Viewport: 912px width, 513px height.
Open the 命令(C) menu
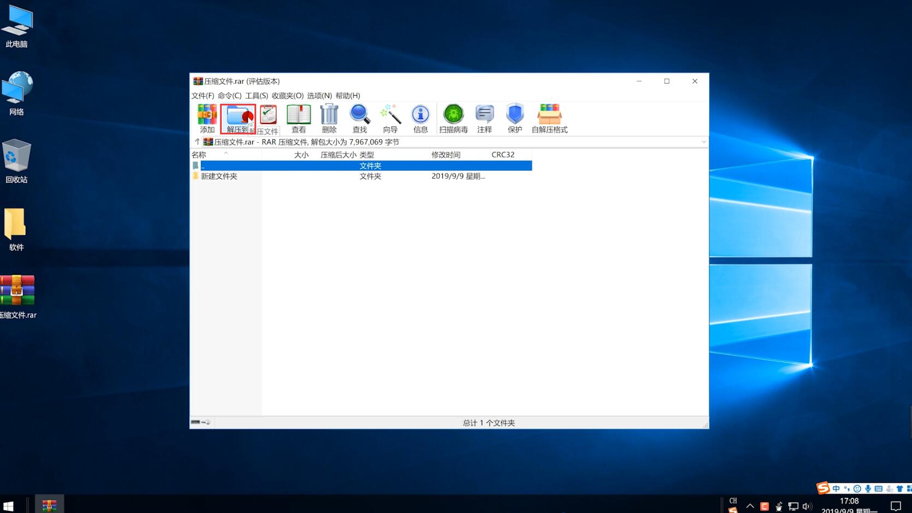point(229,96)
